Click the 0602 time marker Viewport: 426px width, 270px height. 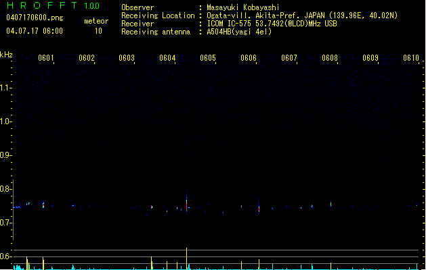pos(87,57)
